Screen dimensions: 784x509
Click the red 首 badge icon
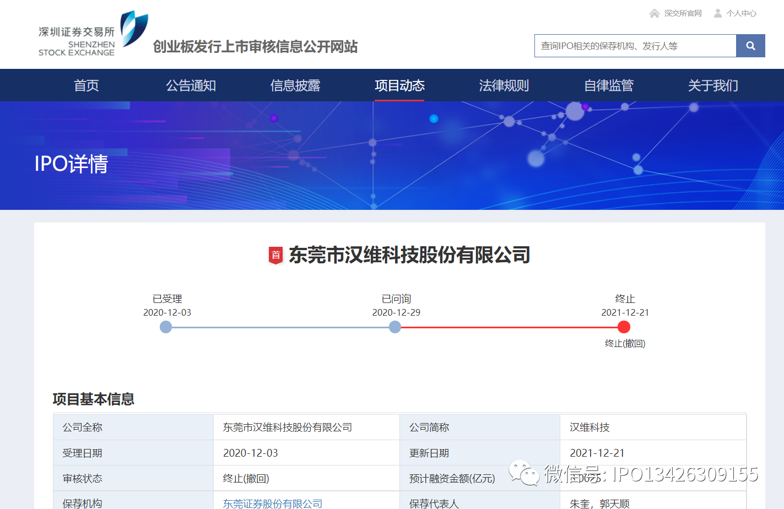tap(276, 255)
